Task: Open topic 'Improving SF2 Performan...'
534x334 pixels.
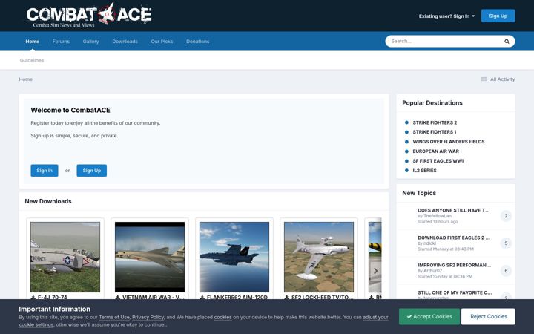Action: point(455,265)
